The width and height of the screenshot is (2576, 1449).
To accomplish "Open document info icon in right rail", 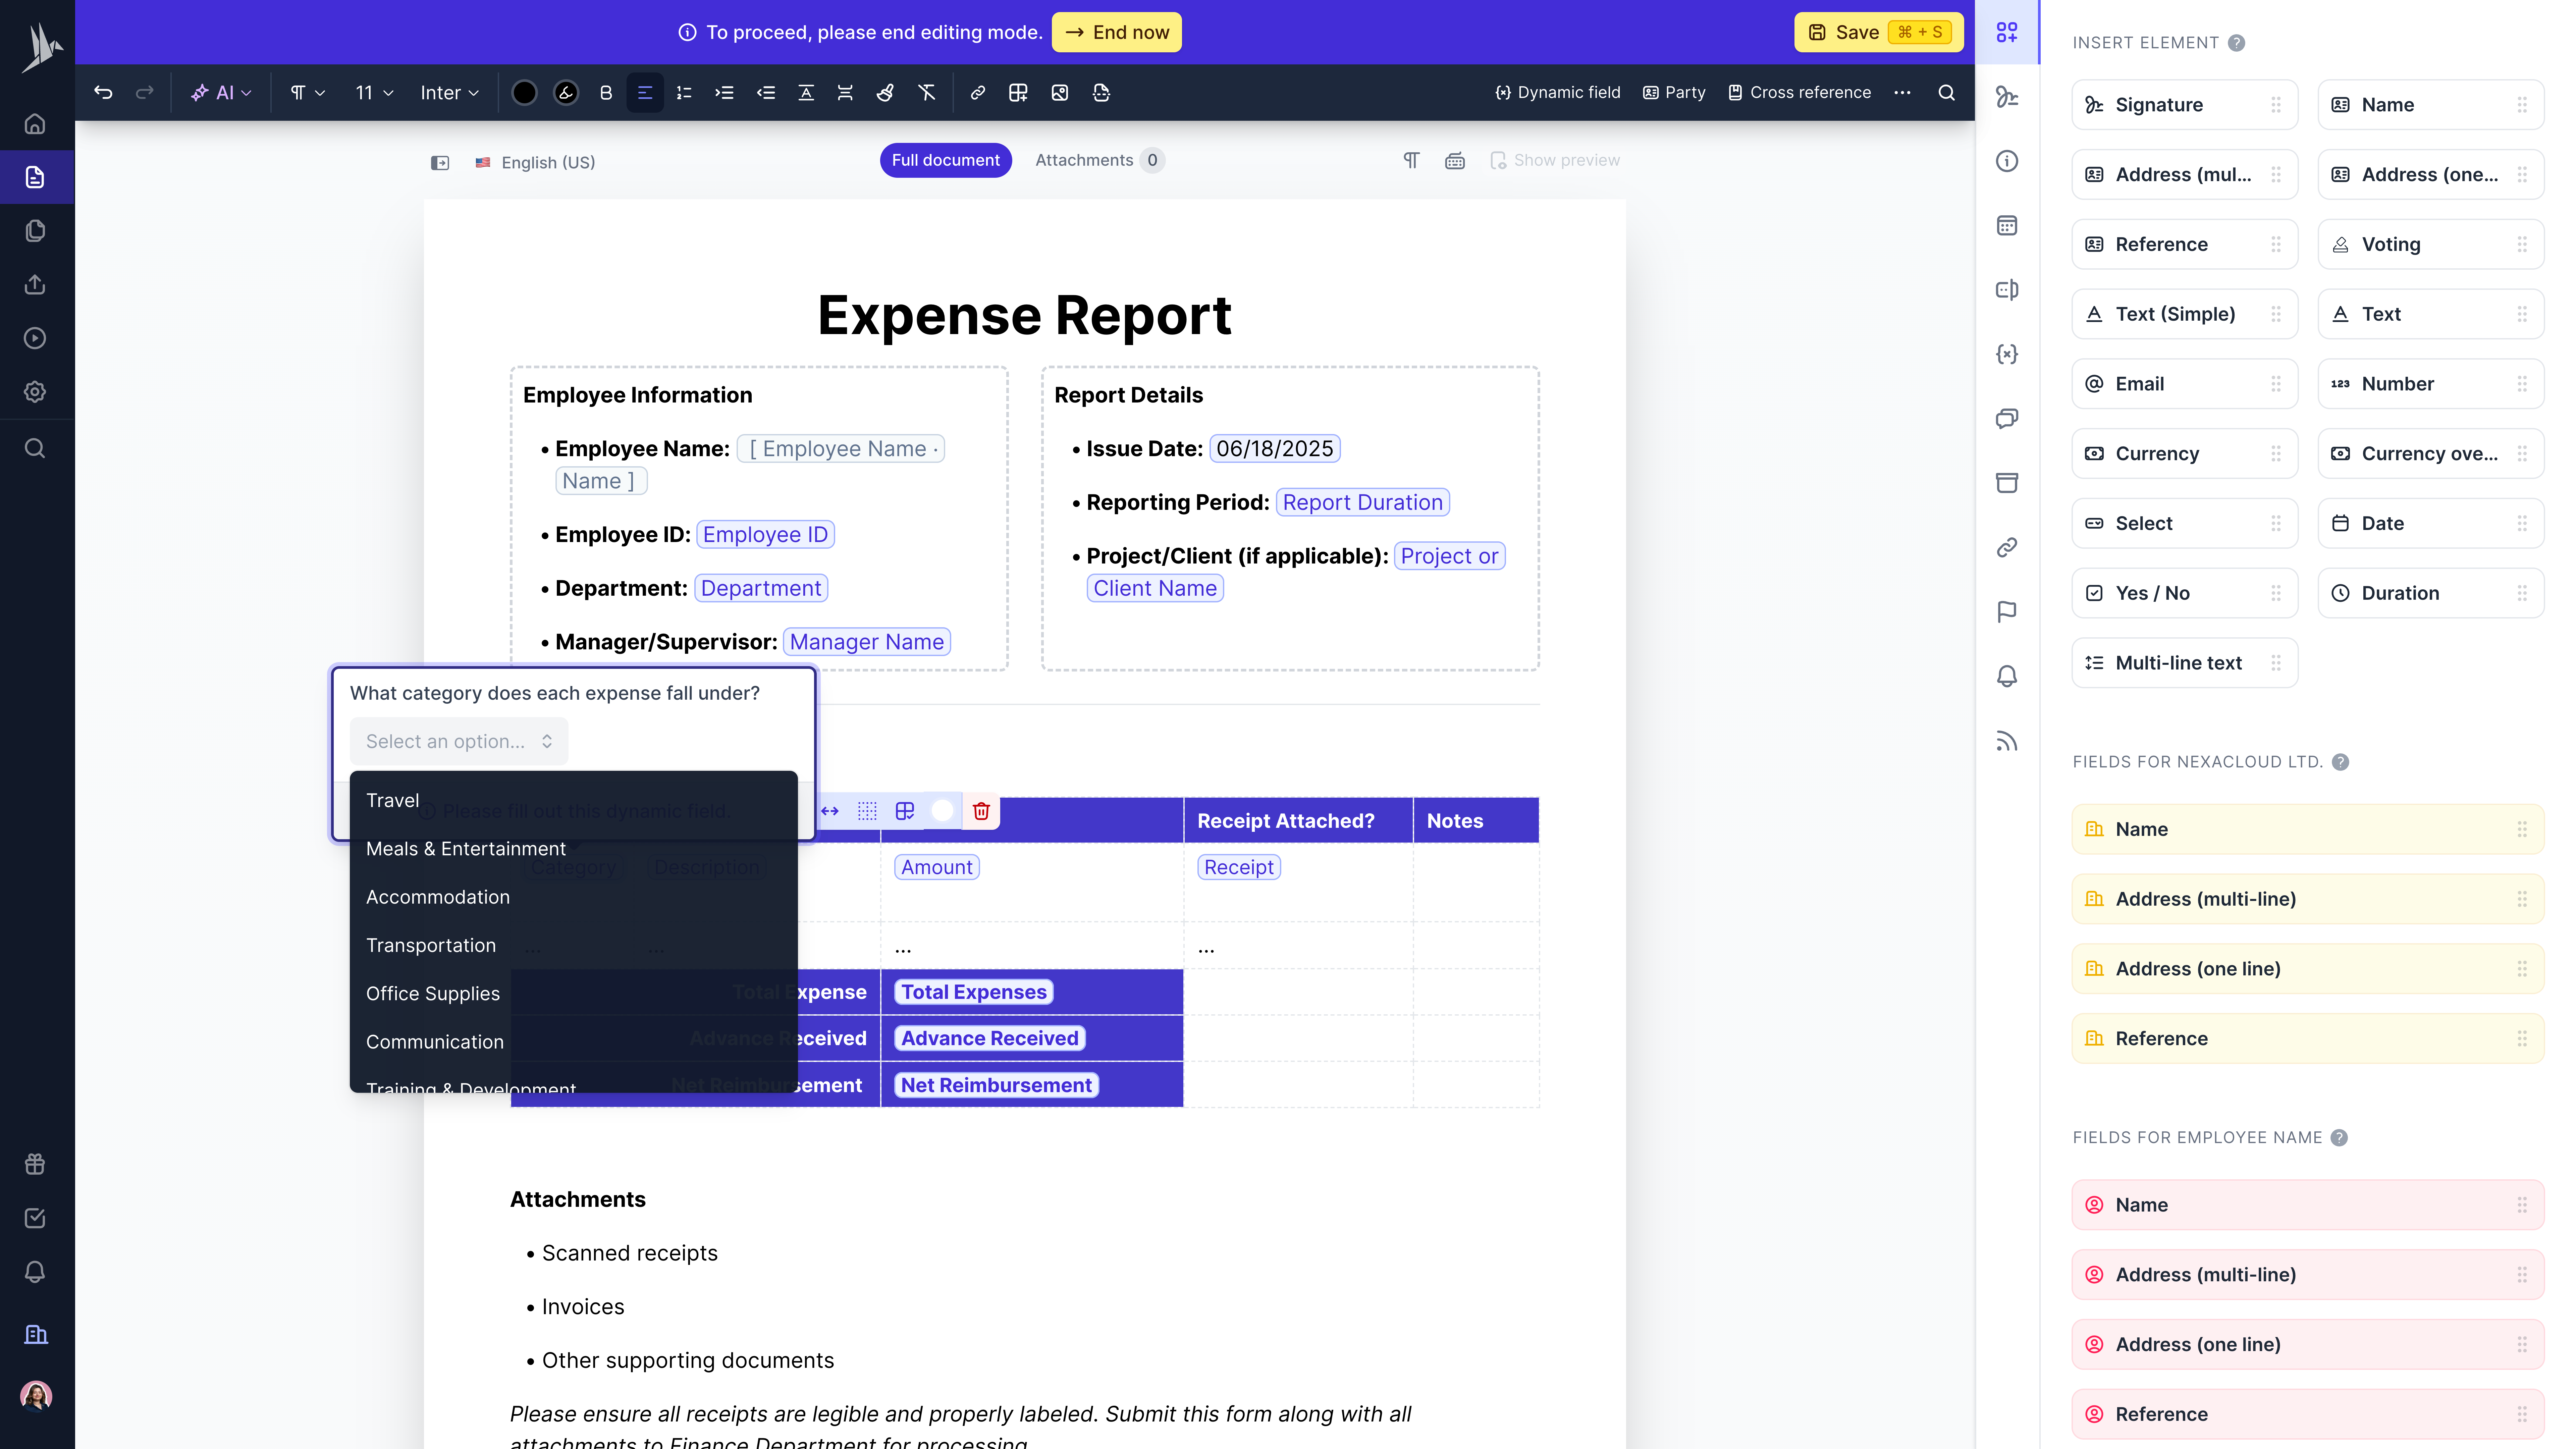I will tap(2007, 161).
